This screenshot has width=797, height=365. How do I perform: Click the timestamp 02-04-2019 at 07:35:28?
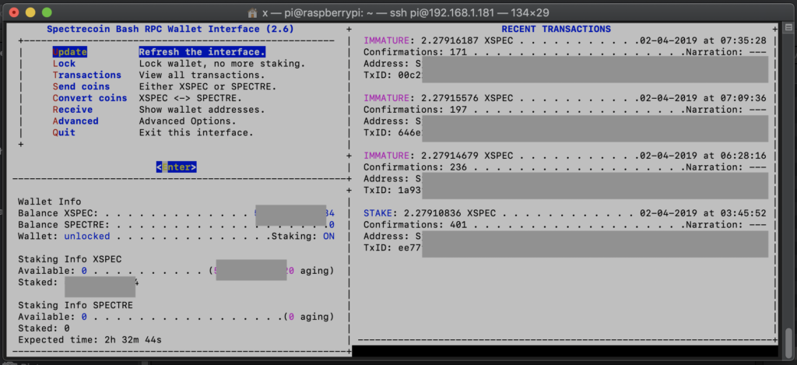(x=703, y=40)
